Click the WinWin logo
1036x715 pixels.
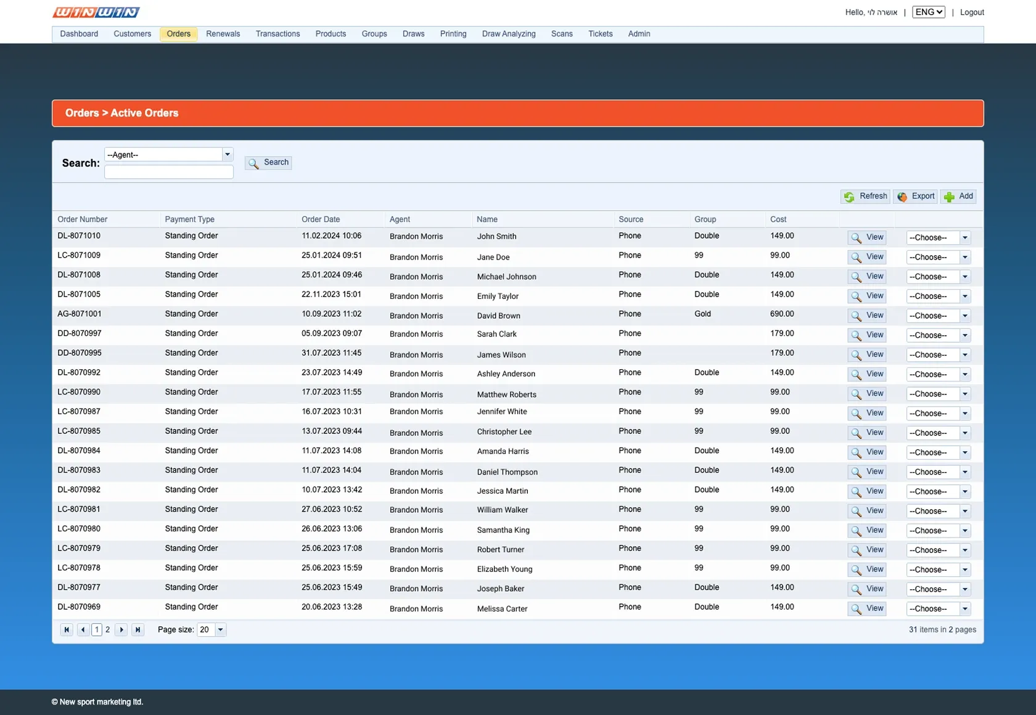(96, 12)
